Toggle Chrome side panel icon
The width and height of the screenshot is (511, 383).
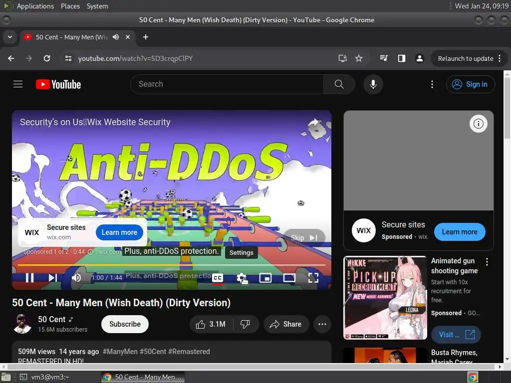click(x=402, y=58)
